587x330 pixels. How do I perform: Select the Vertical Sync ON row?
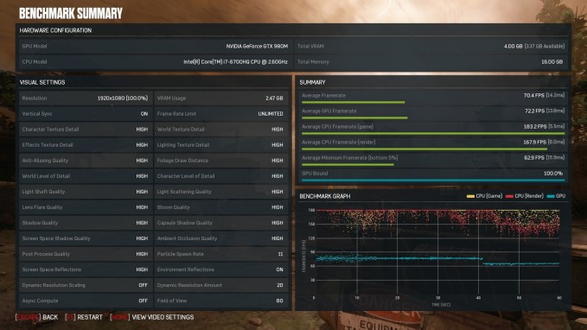[86, 114]
